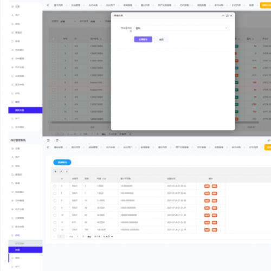Viewport: 271px width, 271px height.
Task: Click the second orange action icon in the last table row
Action: (215, 230)
